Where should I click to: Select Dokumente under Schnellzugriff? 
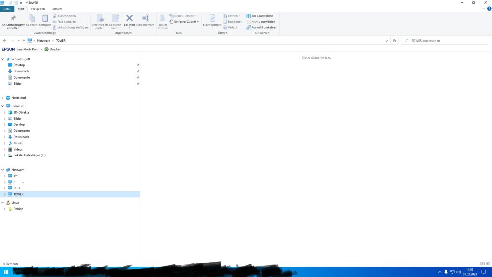[21, 77]
